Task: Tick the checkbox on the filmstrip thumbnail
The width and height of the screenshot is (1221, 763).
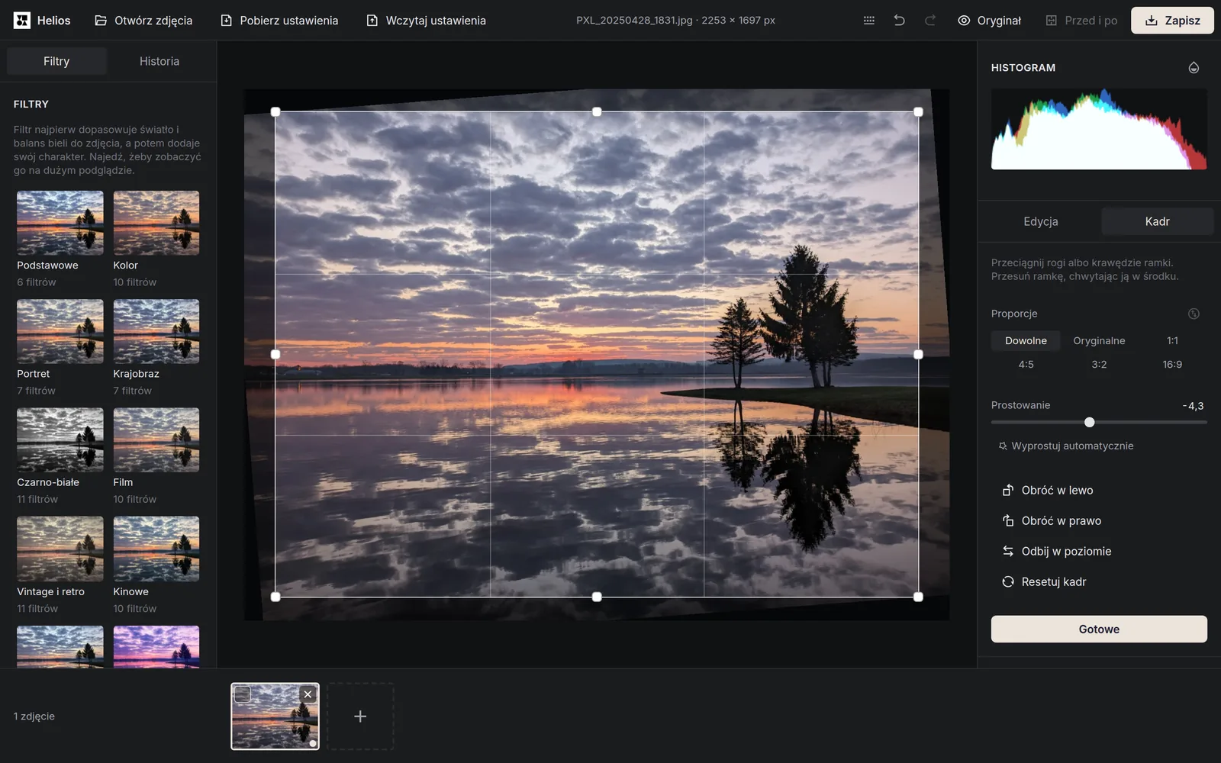Action: click(243, 694)
